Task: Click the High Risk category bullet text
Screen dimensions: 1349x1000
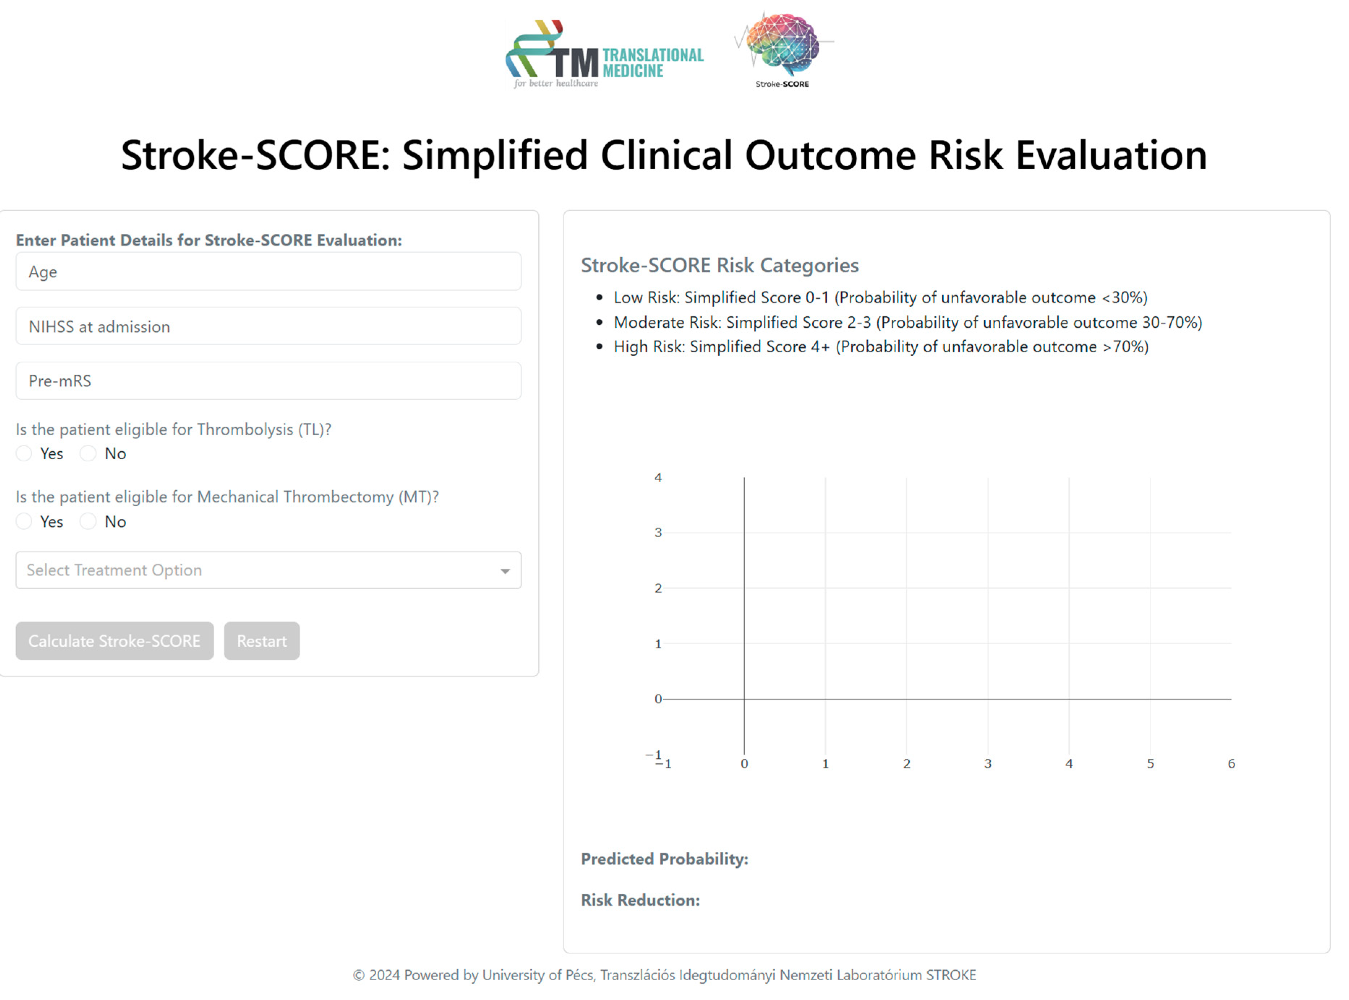Action: 881,347
